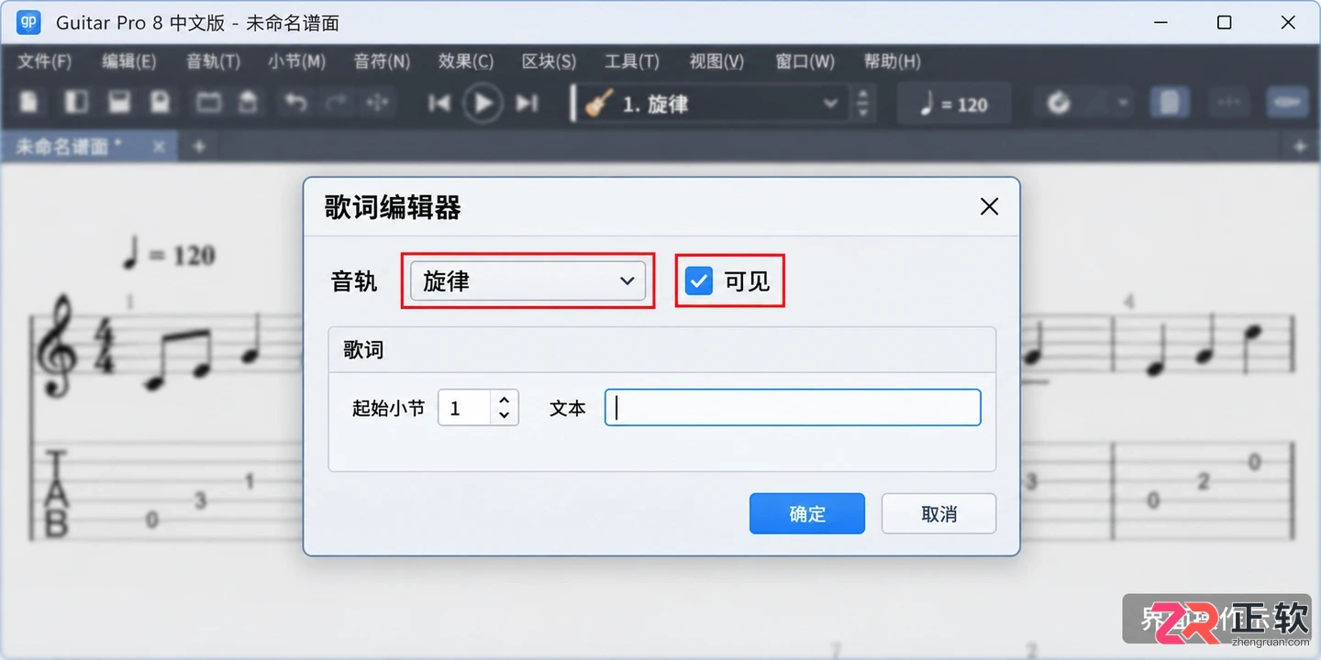1321x660 pixels.
Task: Click the guitar icon beside the track name
Action: pos(599,104)
